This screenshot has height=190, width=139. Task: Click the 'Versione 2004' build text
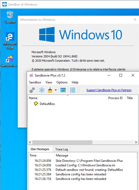[x=55, y=56]
